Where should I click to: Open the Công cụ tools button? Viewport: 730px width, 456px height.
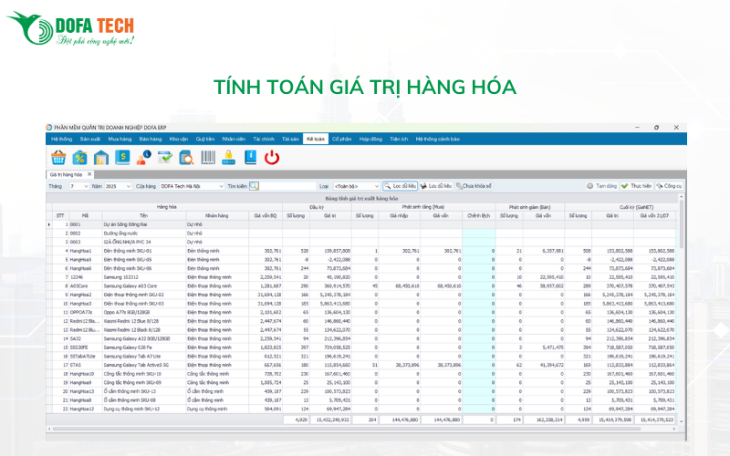point(669,186)
